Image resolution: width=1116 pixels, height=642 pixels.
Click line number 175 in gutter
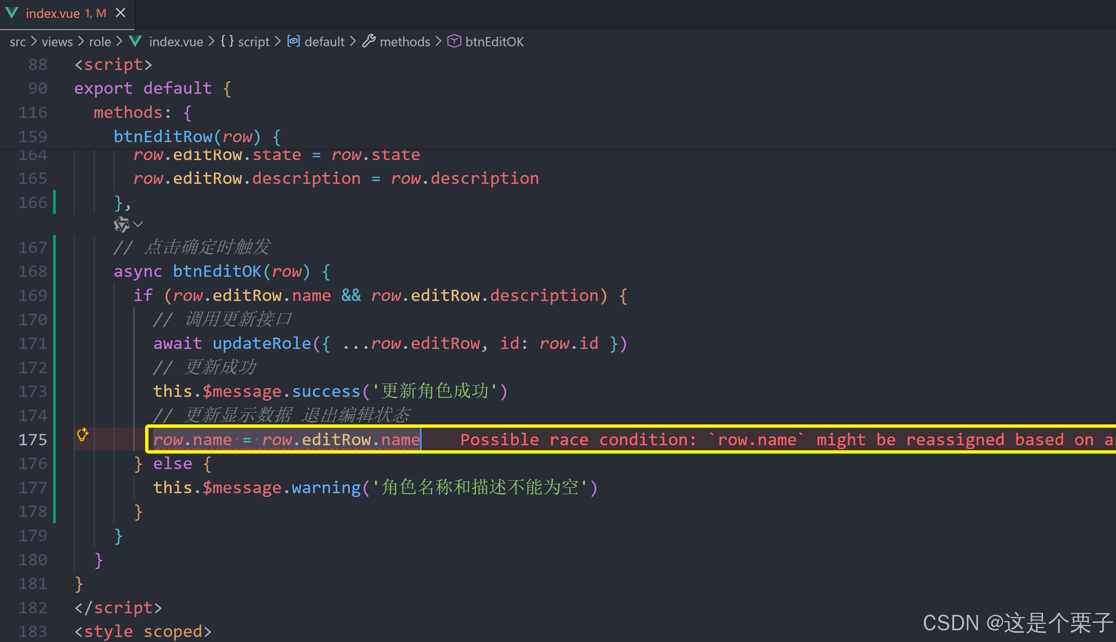click(x=33, y=440)
